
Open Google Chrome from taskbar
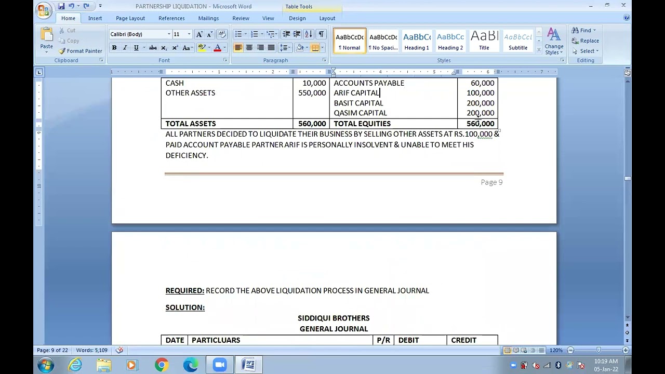(162, 365)
